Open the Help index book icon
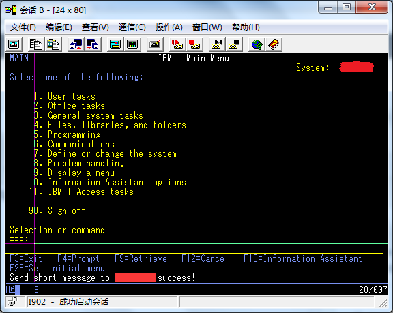Screen dimensions: 393x313 [274, 44]
